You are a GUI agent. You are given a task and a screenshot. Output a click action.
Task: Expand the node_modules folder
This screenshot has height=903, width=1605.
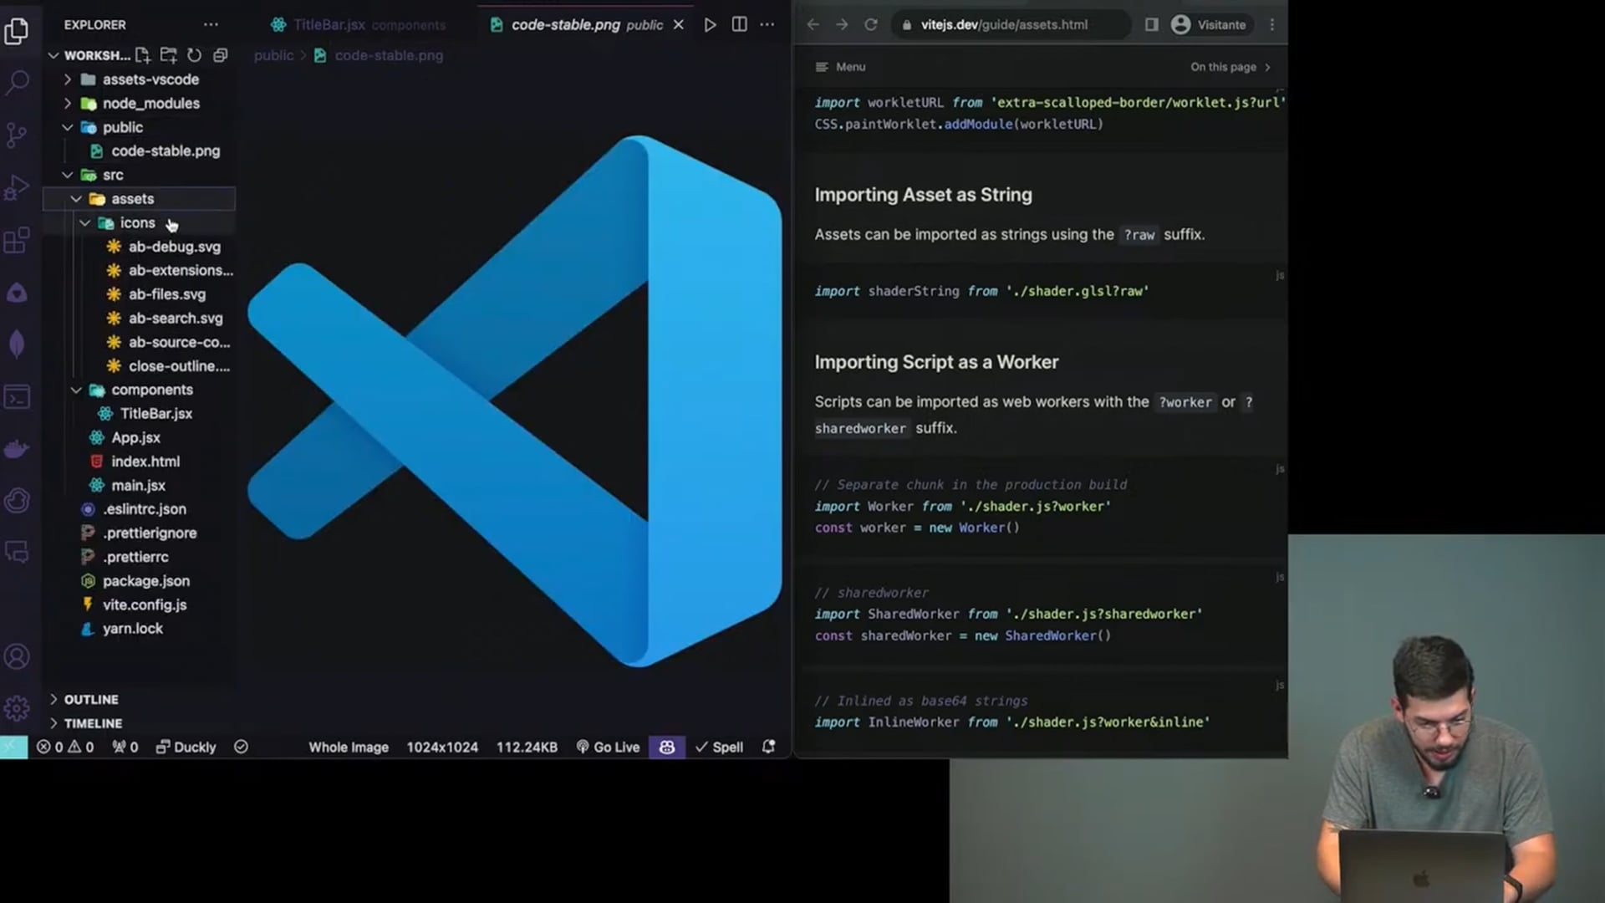(x=150, y=104)
